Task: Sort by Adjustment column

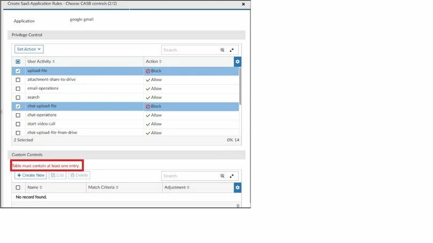Action: pyautogui.click(x=177, y=187)
